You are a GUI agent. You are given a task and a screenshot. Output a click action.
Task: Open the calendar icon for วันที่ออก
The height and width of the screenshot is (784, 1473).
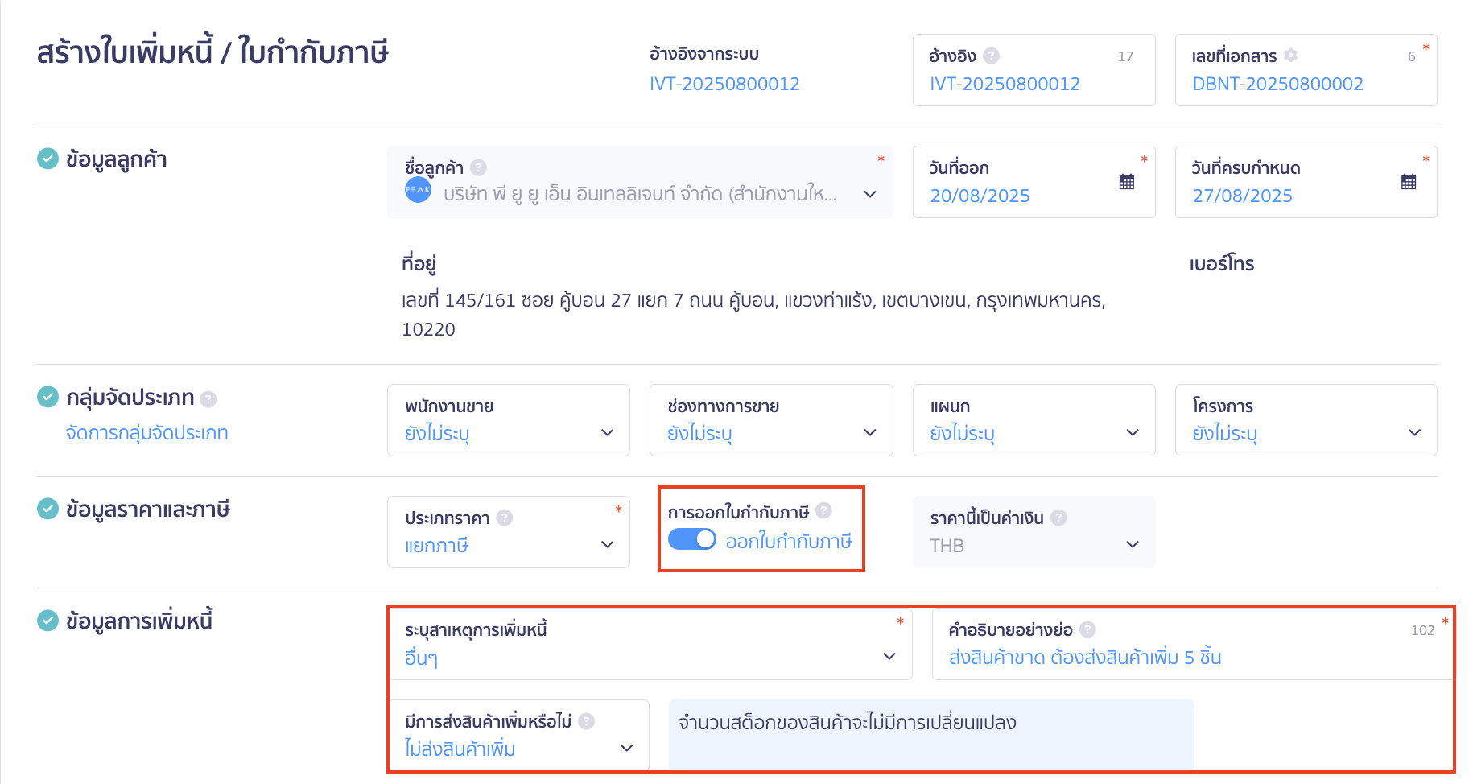(1128, 182)
